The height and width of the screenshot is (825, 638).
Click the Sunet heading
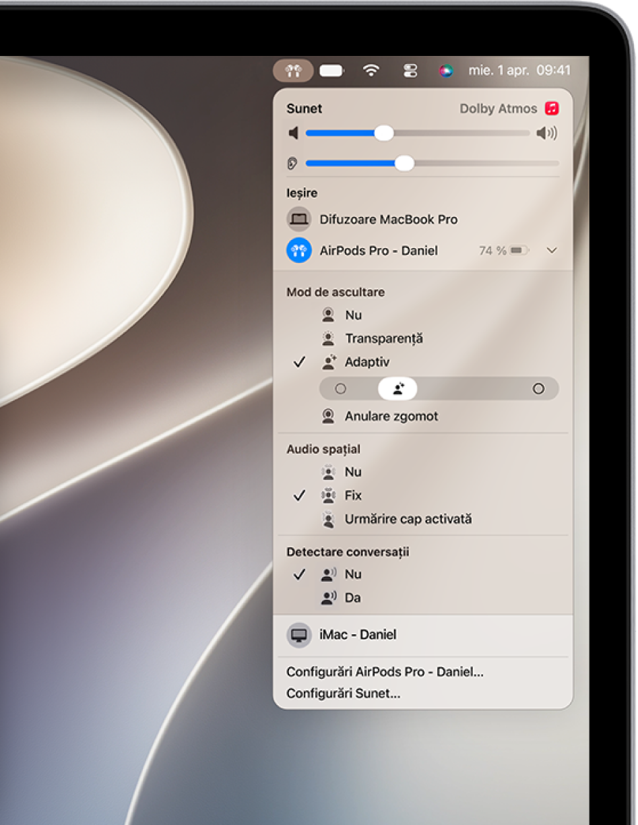pyautogui.click(x=305, y=109)
